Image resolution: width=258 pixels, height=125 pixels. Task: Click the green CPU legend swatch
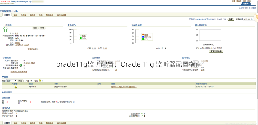click(x=143, y=39)
